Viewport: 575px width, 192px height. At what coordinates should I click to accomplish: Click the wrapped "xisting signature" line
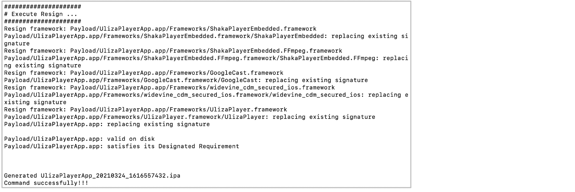(35, 102)
